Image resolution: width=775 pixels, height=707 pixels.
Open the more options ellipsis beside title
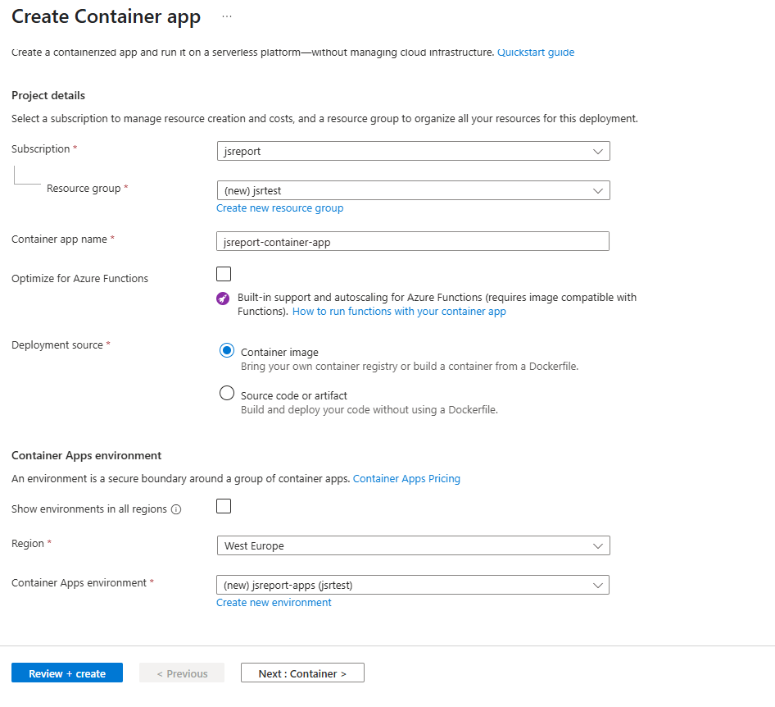(x=227, y=16)
